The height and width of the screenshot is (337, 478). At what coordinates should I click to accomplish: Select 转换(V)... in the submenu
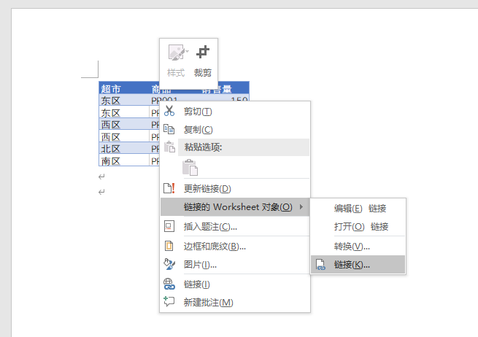pyautogui.click(x=352, y=246)
